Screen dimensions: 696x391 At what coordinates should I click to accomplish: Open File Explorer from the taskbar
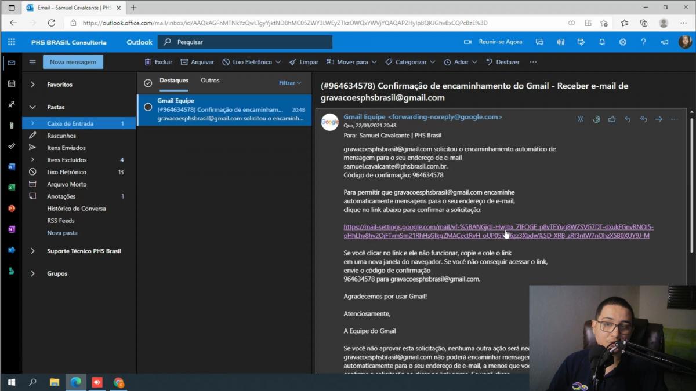tap(55, 382)
